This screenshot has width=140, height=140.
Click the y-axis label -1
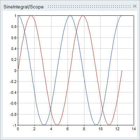pos(14,125)
